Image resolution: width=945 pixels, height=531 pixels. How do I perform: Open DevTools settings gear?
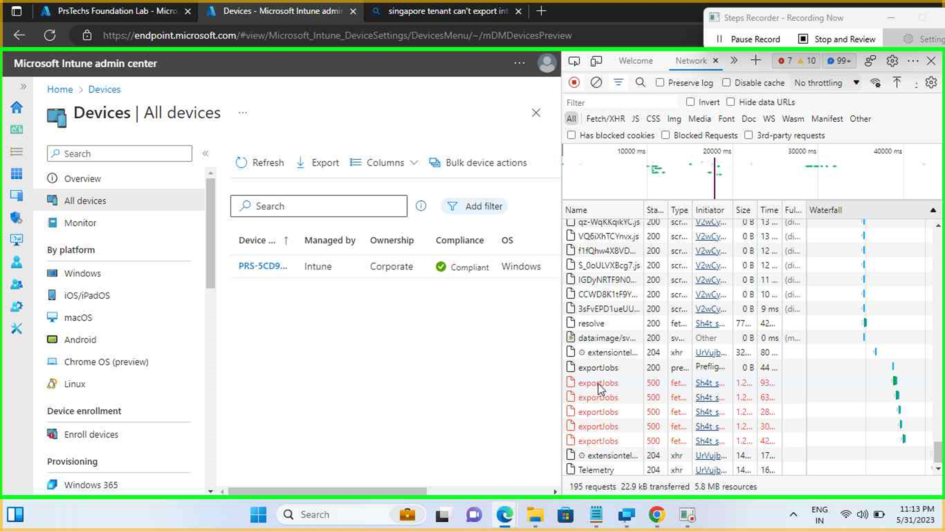coord(892,61)
